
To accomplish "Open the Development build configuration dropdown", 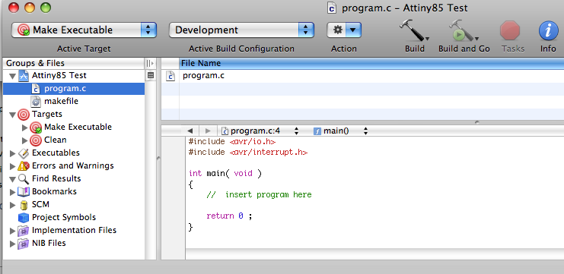I will coord(241,30).
